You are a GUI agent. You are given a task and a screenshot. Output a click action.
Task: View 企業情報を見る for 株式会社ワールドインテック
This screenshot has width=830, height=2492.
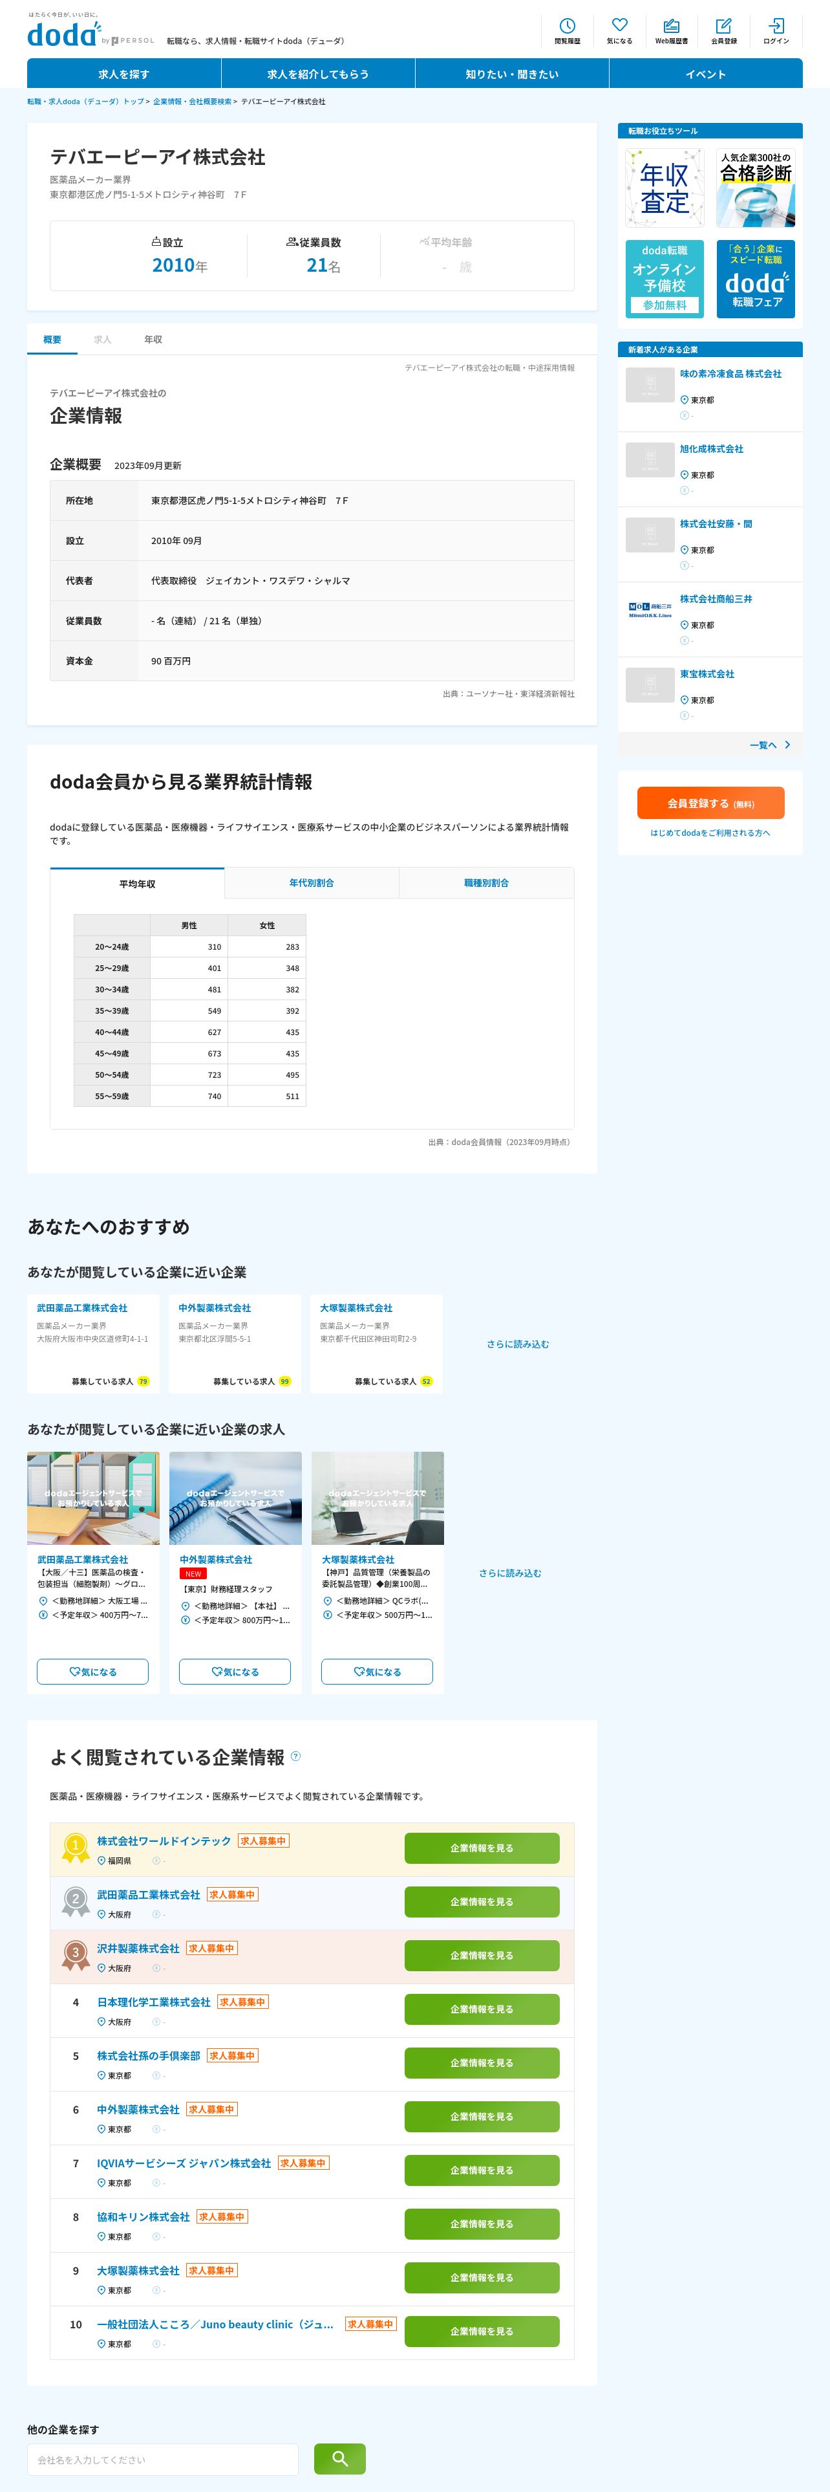coord(482,1848)
